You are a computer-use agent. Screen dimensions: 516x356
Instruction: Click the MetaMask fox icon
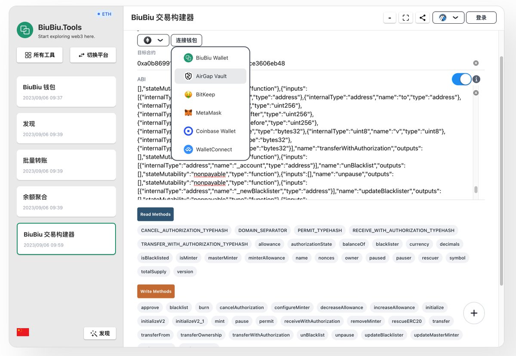[x=188, y=113]
